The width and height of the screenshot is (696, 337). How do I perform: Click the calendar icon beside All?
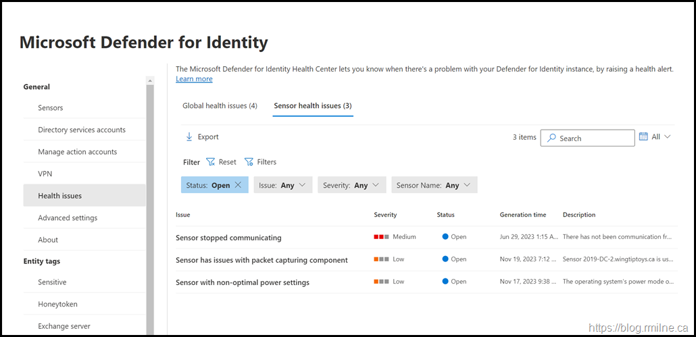pyautogui.click(x=643, y=136)
